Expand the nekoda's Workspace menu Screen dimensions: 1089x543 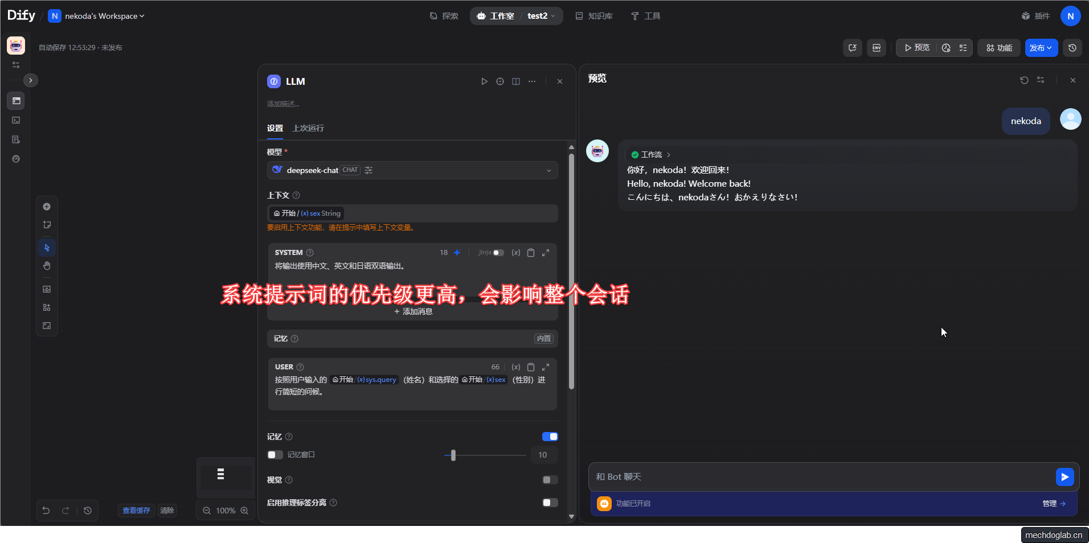pyautogui.click(x=104, y=16)
